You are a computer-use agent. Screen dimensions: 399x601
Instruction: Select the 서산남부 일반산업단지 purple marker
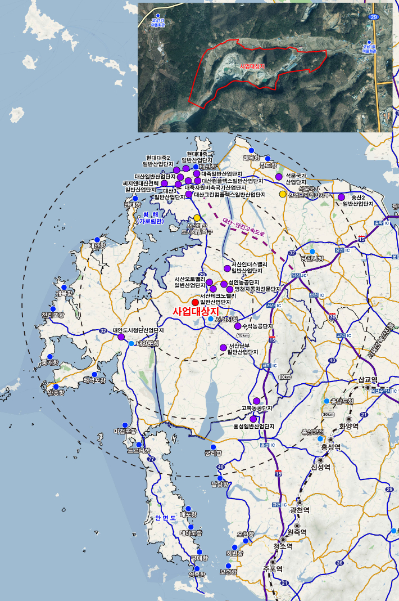pyautogui.click(x=223, y=348)
